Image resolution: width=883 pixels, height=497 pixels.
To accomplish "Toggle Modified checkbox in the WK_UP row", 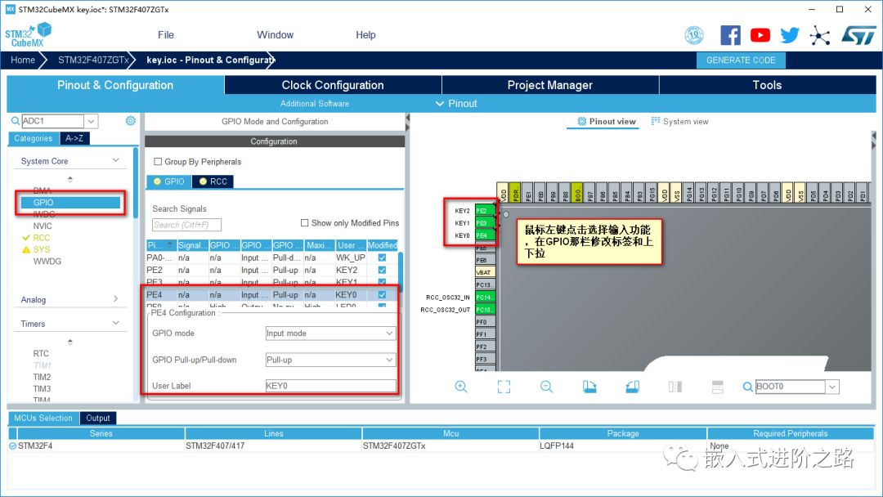I will (383, 257).
